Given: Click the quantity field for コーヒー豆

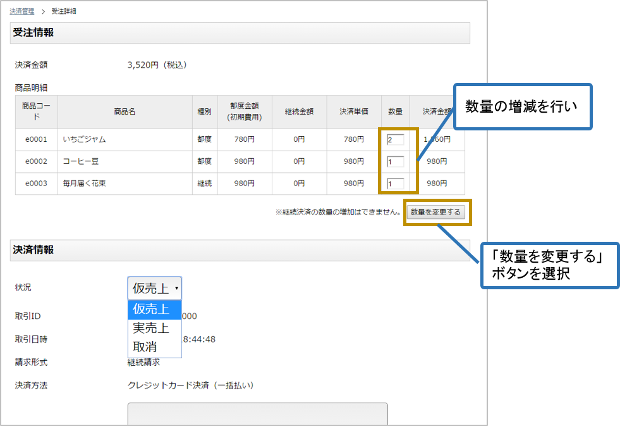Looking at the screenshot, I should coord(395,161).
